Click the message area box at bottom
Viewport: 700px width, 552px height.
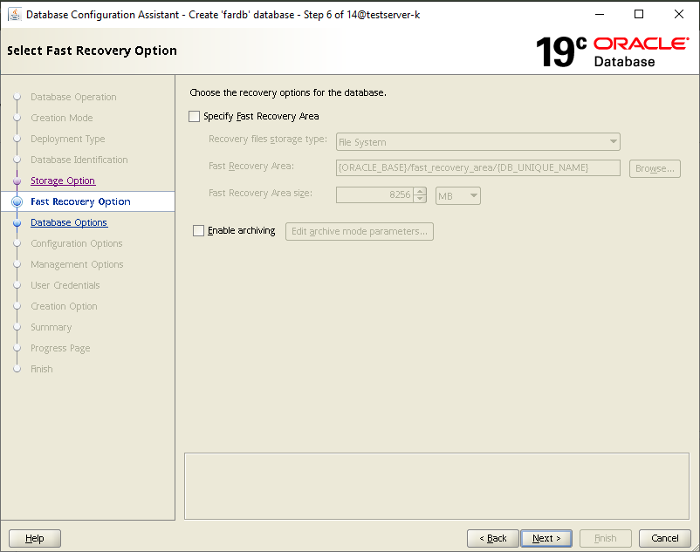coord(436,487)
